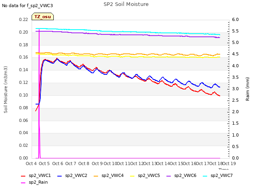Image resolution: width=253 pixels, height=190 pixels.
Task: Click the Oct 4 x-axis tick label
Action: point(31,163)
